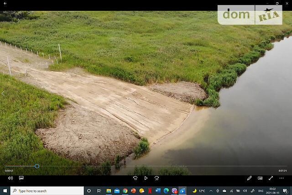Launch Netflix from the taskbar
This screenshot has width=292, height=195.
coord(150,190)
